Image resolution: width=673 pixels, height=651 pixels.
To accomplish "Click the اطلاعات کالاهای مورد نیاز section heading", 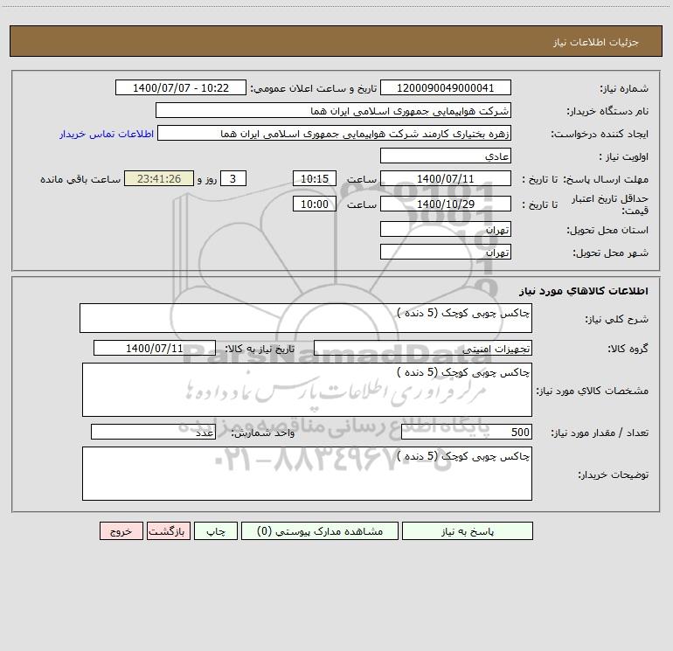I will pyautogui.click(x=584, y=291).
